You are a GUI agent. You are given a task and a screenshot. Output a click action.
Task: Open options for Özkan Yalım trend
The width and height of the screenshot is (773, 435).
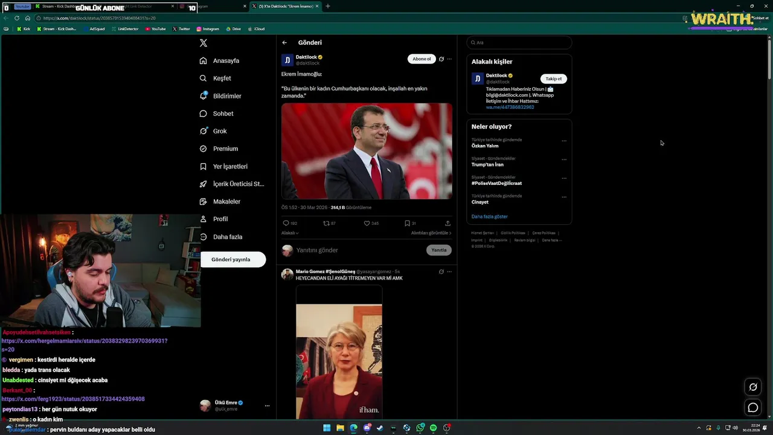pyautogui.click(x=564, y=141)
